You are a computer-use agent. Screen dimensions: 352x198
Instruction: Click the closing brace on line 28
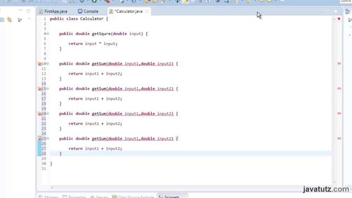pyautogui.click(x=61, y=154)
